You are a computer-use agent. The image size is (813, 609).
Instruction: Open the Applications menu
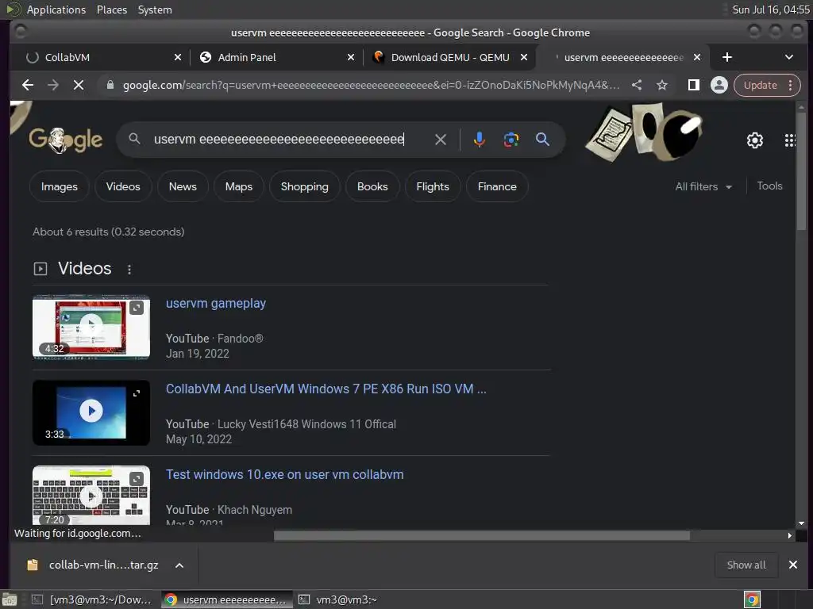(x=56, y=10)
